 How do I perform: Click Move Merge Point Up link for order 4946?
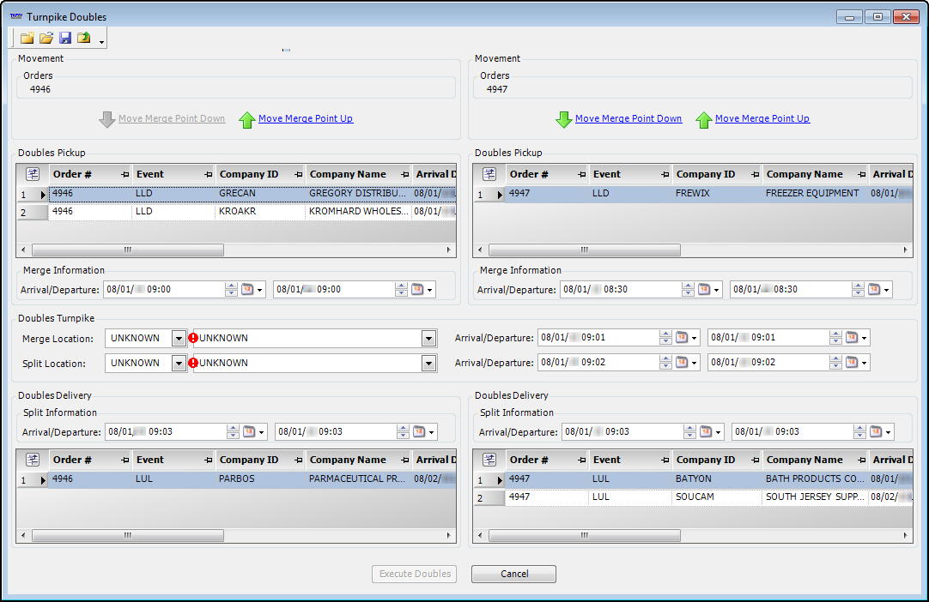(x=305, y=119)
